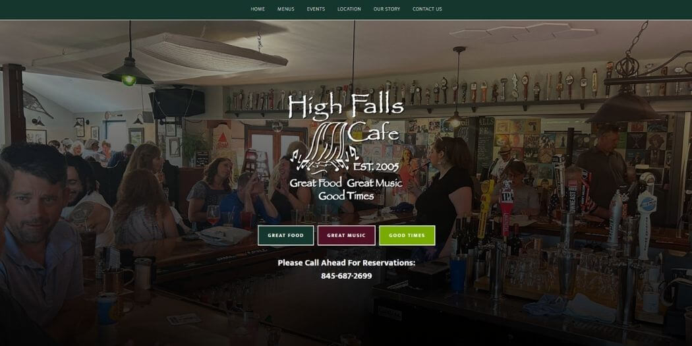Screen dimensions: 692x346
Task: Click the phone number 845-687-2699
Action: [x=347, y=276]
